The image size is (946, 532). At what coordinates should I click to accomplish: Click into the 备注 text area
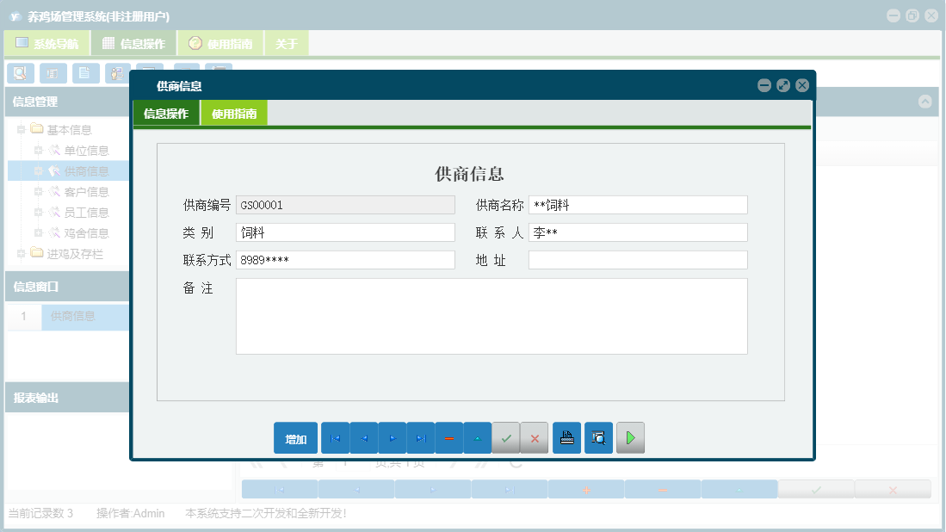click(491, 316)
